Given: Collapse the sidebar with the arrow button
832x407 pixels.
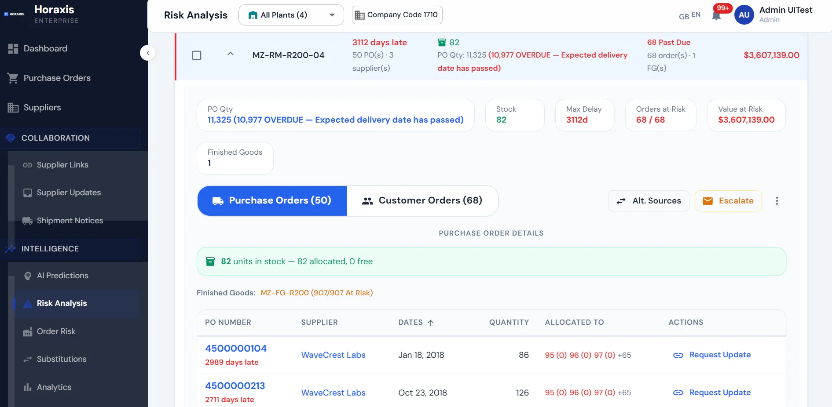Looking at the screenshot, I should (148, 53).
